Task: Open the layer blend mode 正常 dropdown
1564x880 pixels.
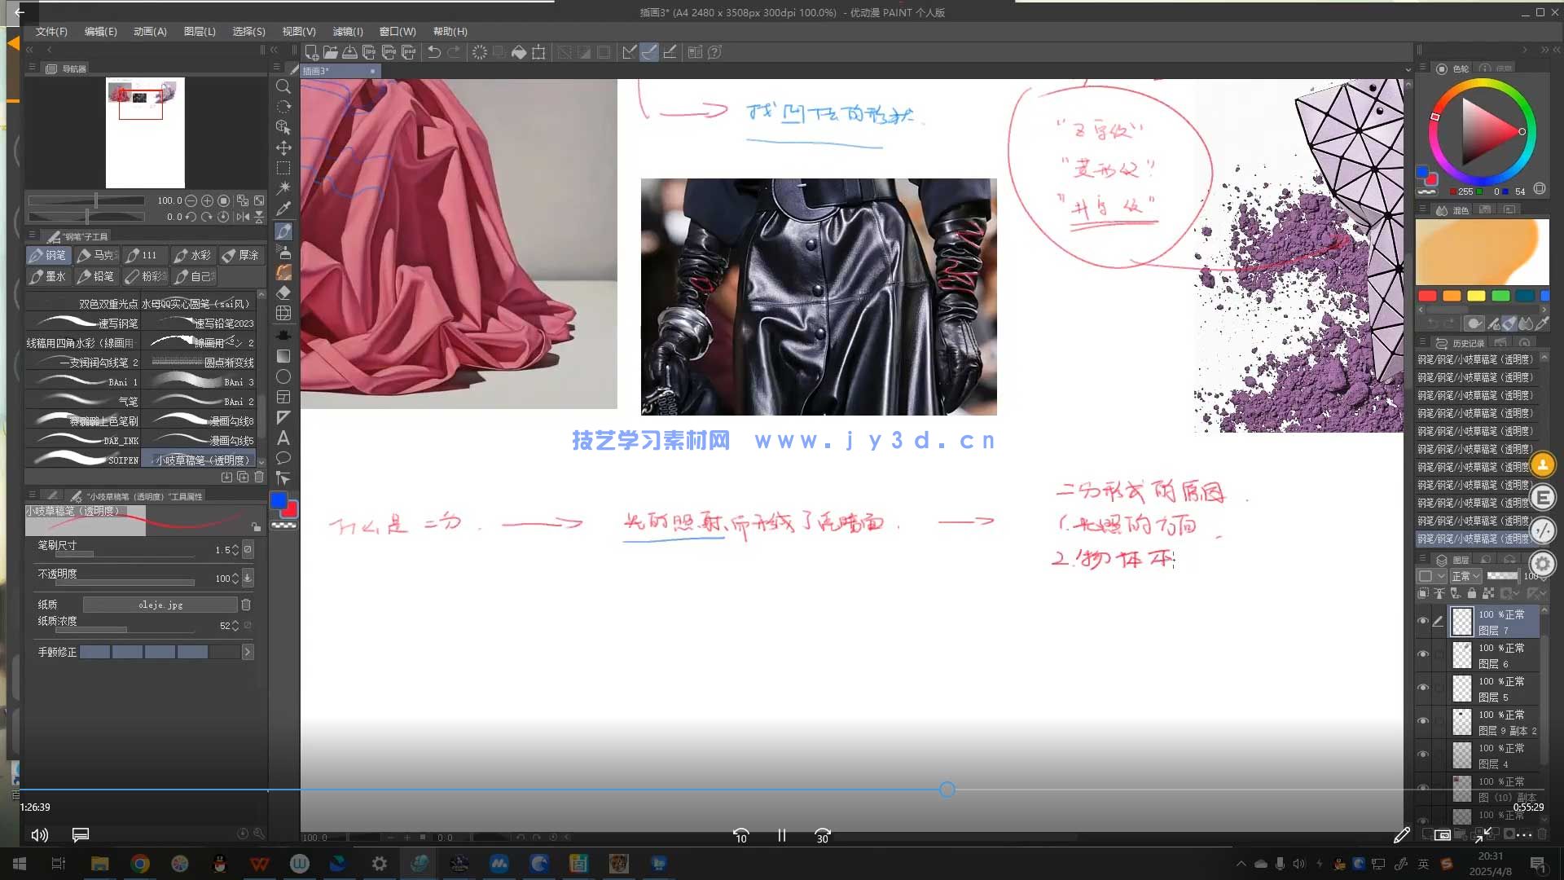Action: [1465, 575]
